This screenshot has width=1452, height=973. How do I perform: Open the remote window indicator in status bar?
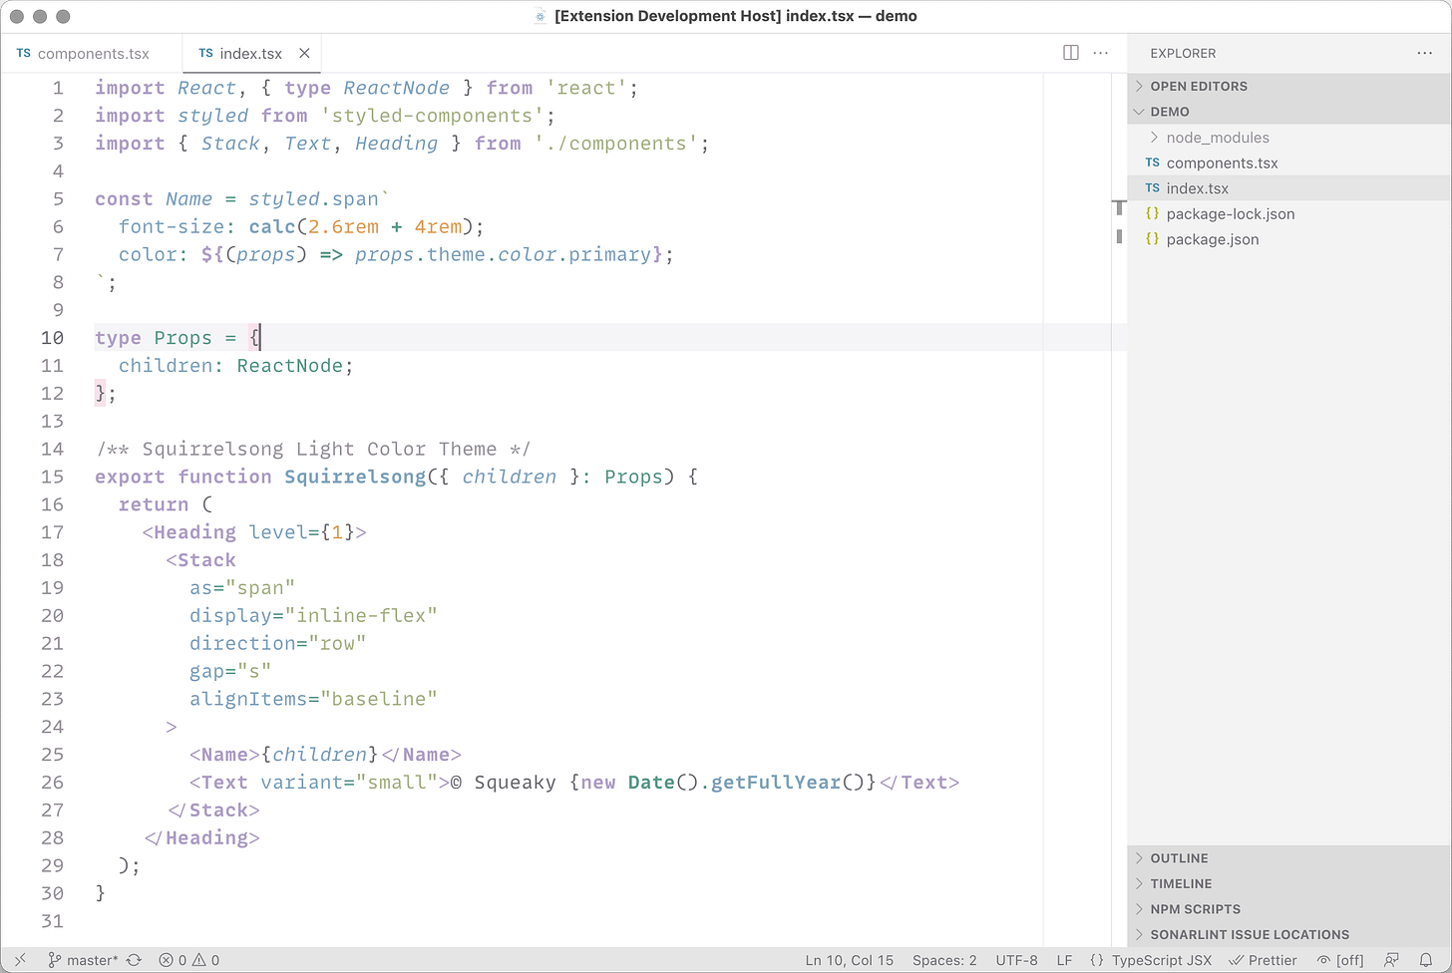tap(20, 960)
